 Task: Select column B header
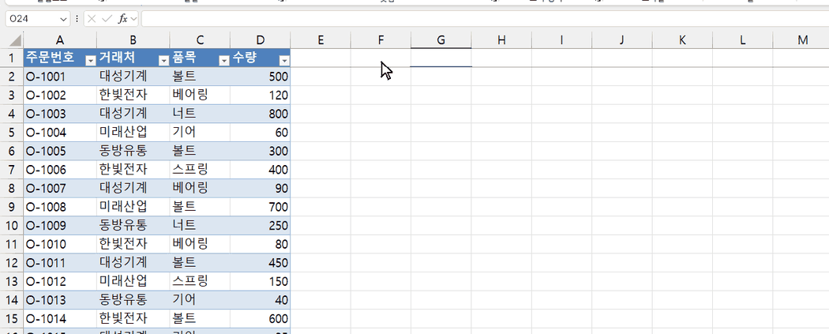133,39
